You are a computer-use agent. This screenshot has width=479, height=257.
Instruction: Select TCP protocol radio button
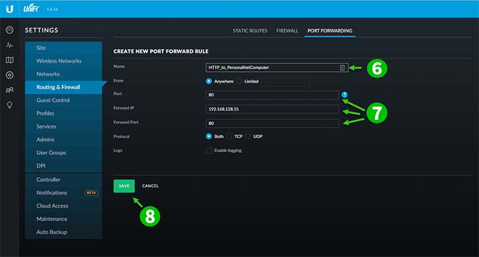point(229,136)
